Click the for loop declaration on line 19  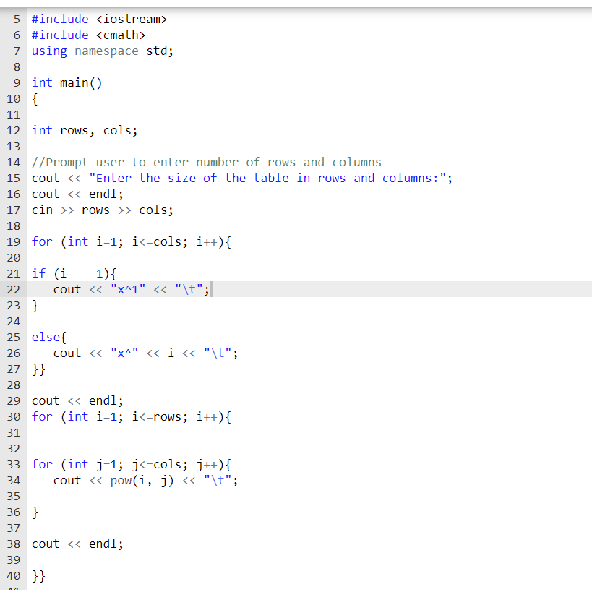click(130, 241)
